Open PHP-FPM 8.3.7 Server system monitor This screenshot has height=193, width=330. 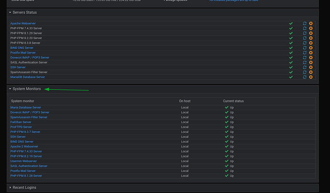[x=25, y=132]
